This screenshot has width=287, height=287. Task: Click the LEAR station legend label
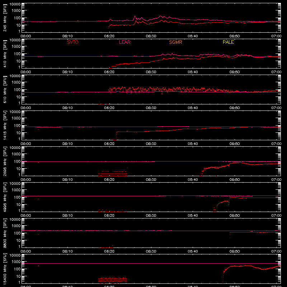124,42
